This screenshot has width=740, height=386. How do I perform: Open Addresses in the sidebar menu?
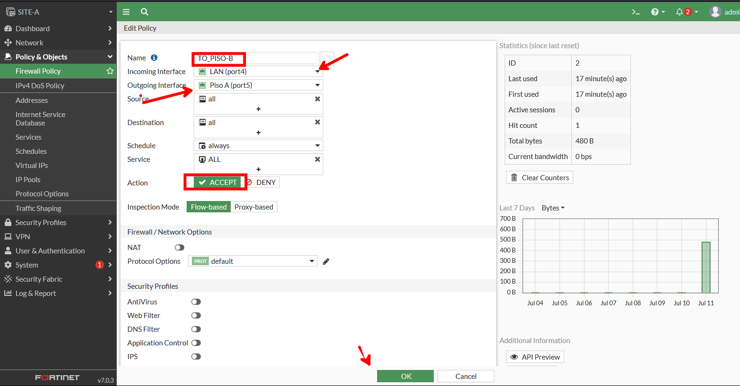click(32, 101)
